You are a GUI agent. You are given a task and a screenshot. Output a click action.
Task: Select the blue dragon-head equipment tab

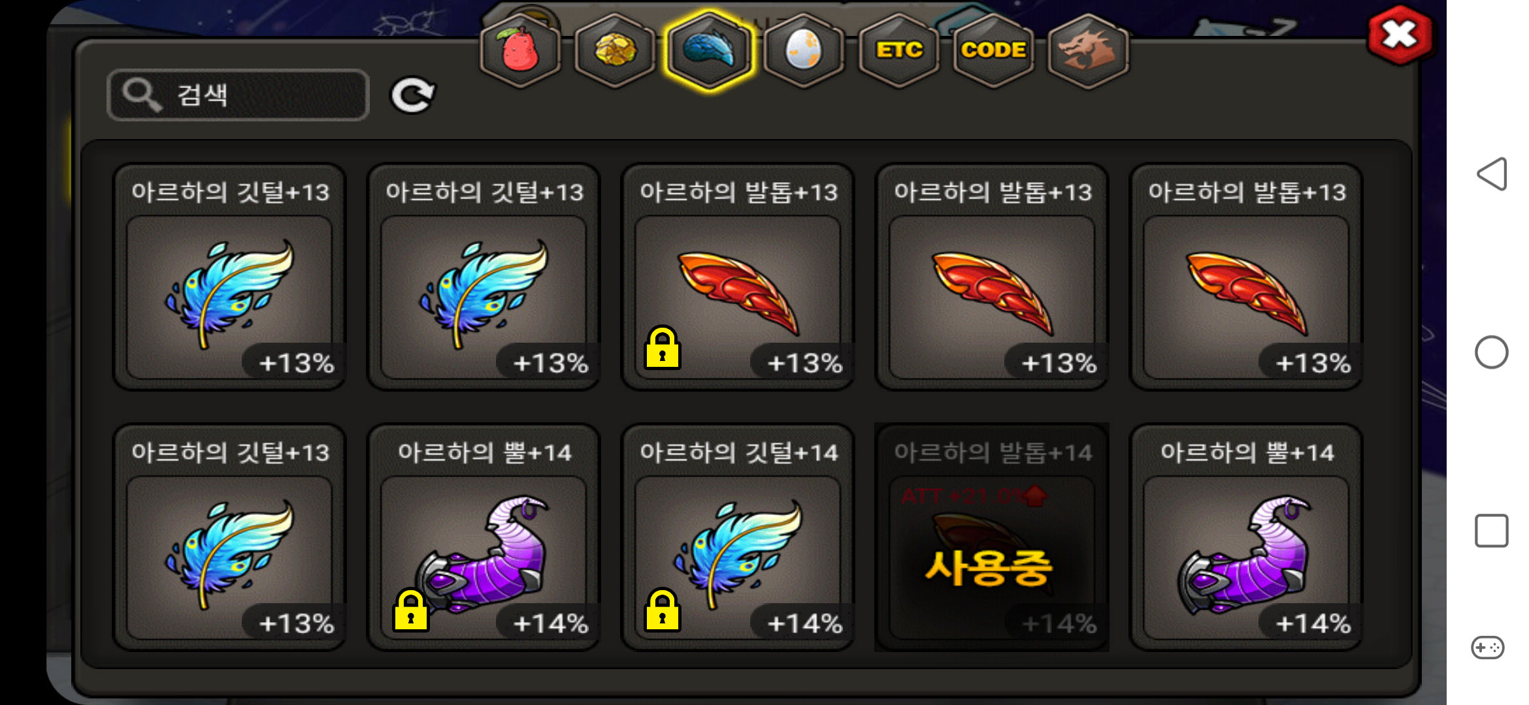(x=710, y=51)
